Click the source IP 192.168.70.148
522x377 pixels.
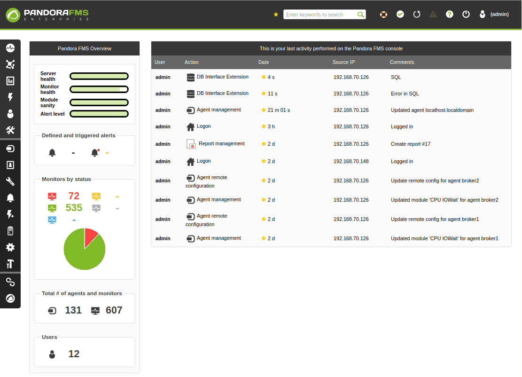pos(351,162)
